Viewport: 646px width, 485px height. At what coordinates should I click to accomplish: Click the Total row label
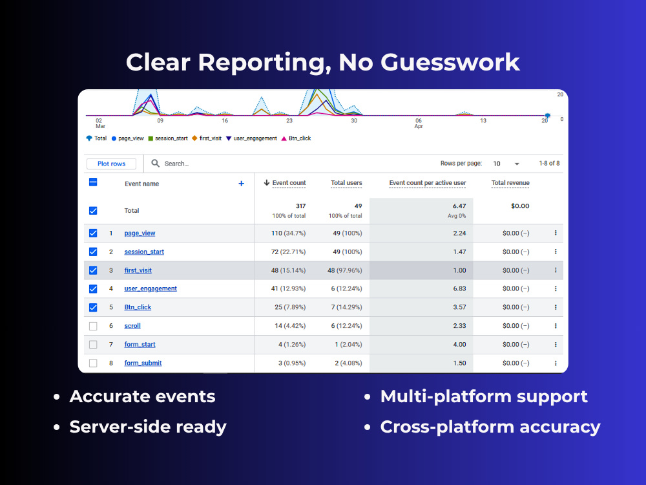132,211
